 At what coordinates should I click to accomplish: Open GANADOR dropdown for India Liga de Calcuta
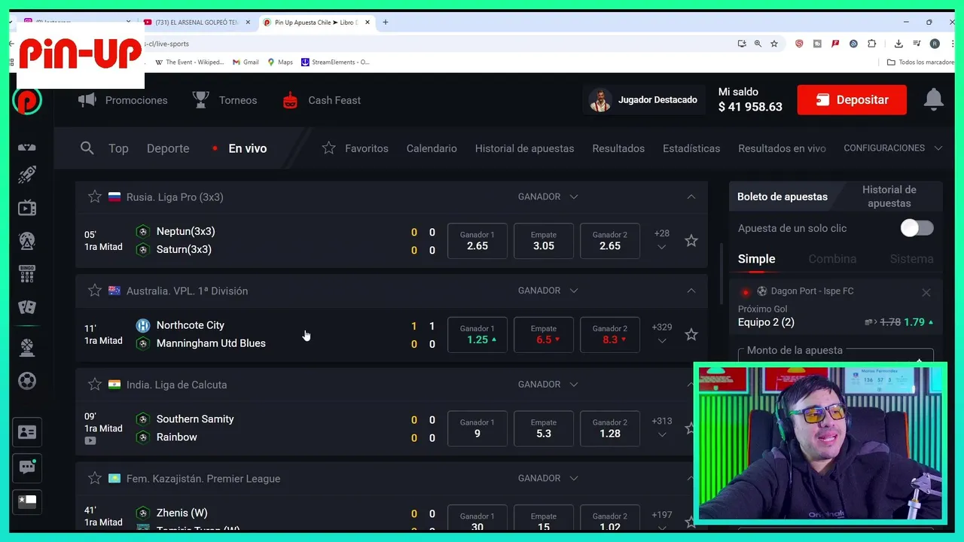coord(548,385)
